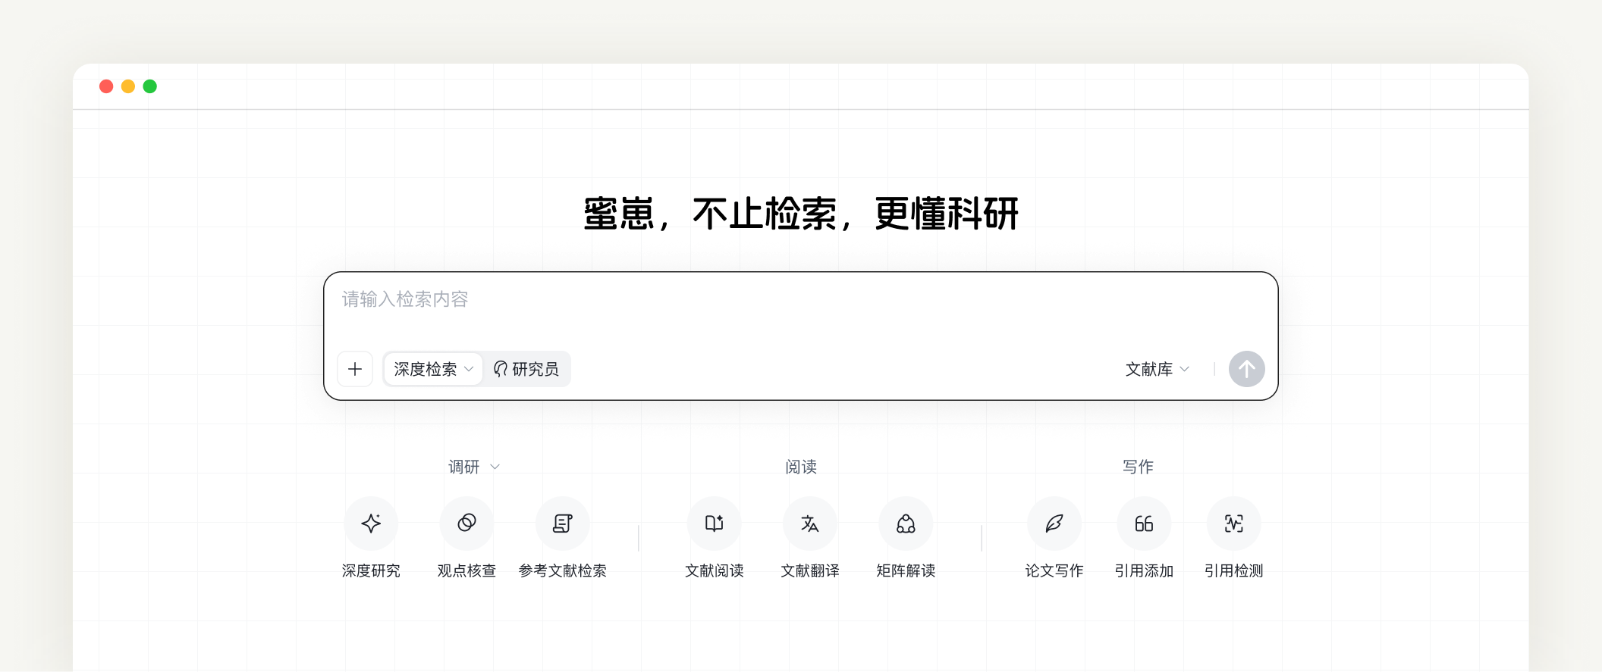Open the 矩阵解读 icon

tap(906, 524)
